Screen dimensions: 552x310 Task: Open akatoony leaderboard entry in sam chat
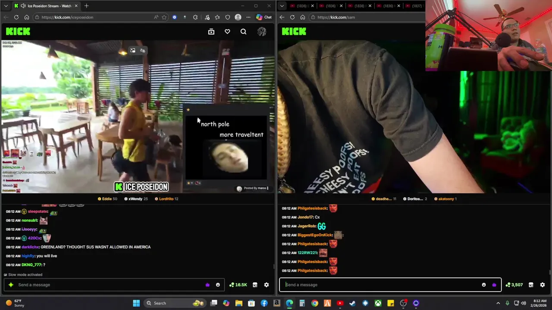(445, 199)
